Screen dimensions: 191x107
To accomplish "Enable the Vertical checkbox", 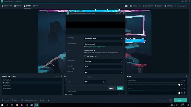I will click(85, 77).
